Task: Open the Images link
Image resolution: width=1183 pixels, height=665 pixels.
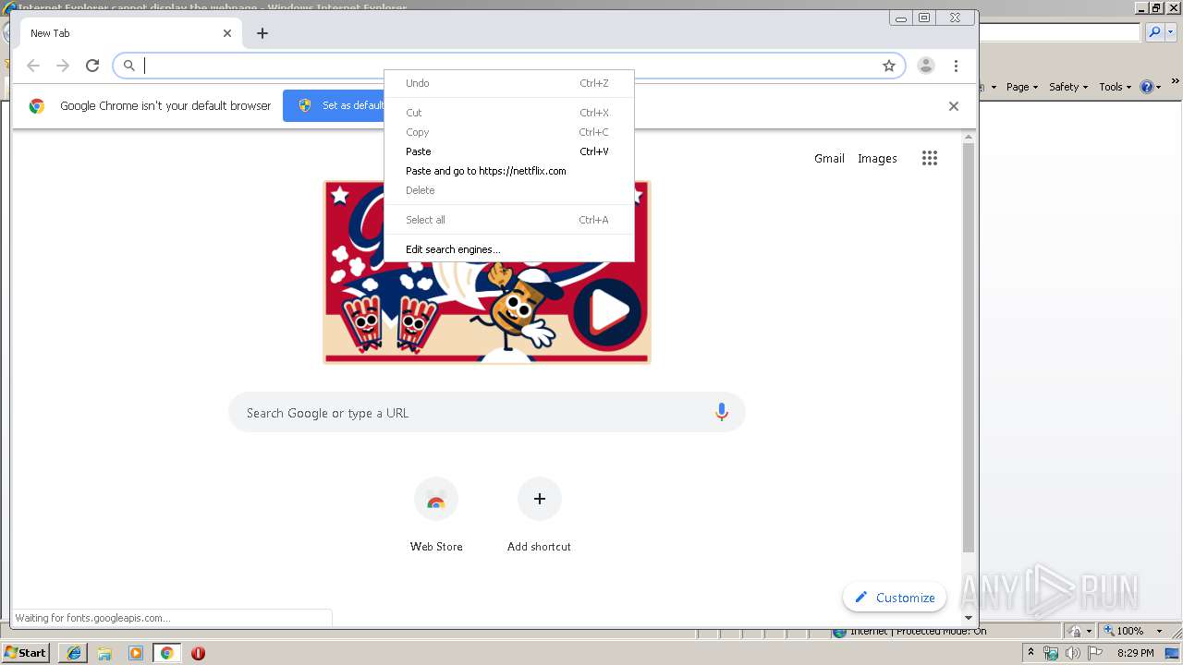Action: click(877, 158)
